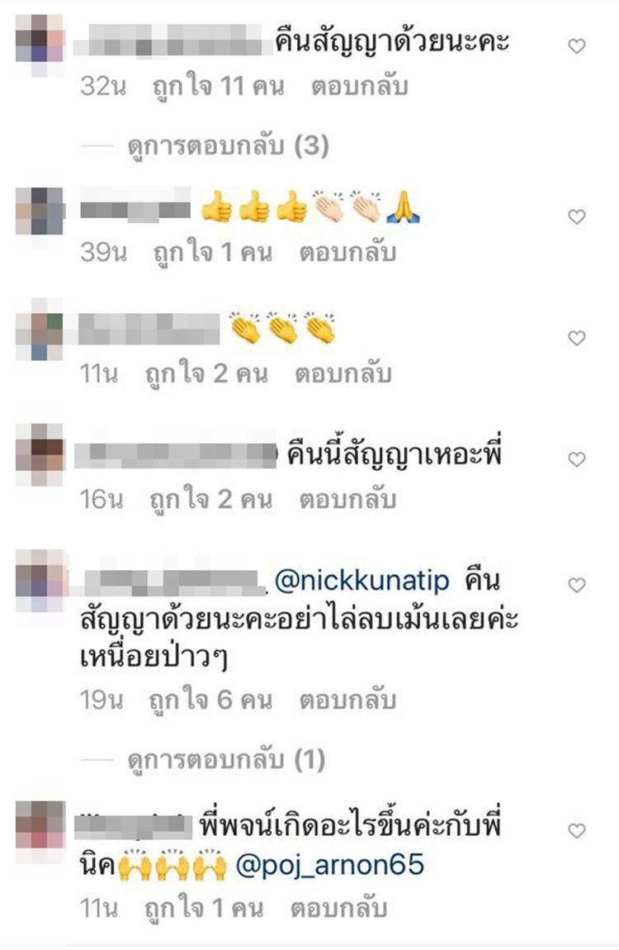619x950 pixels.
Task: Like the comment 'คืนสัญญาด้วยนะคะ' with heart icon
Action: click(577, 46)
